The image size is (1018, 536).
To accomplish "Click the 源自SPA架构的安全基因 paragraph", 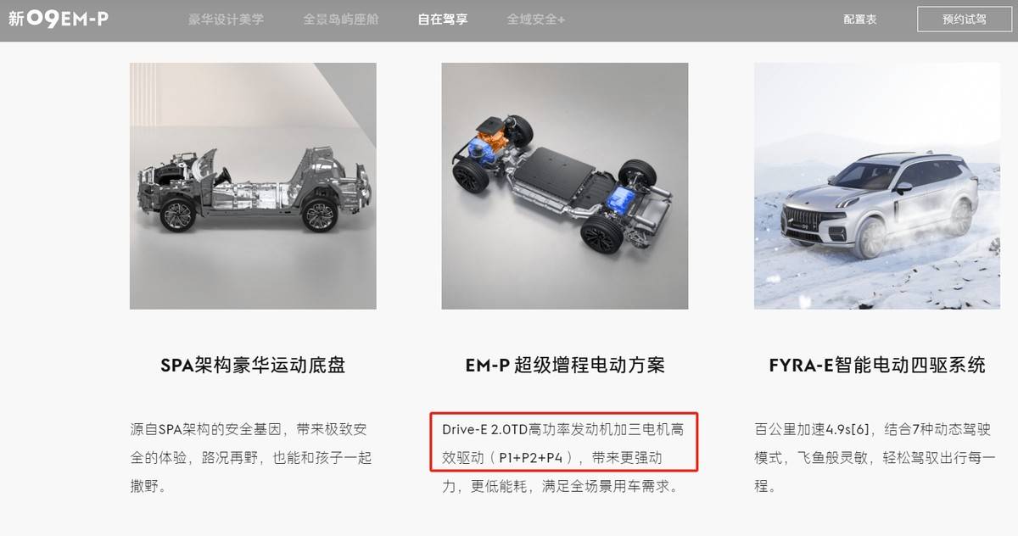I will pos(251,458).
